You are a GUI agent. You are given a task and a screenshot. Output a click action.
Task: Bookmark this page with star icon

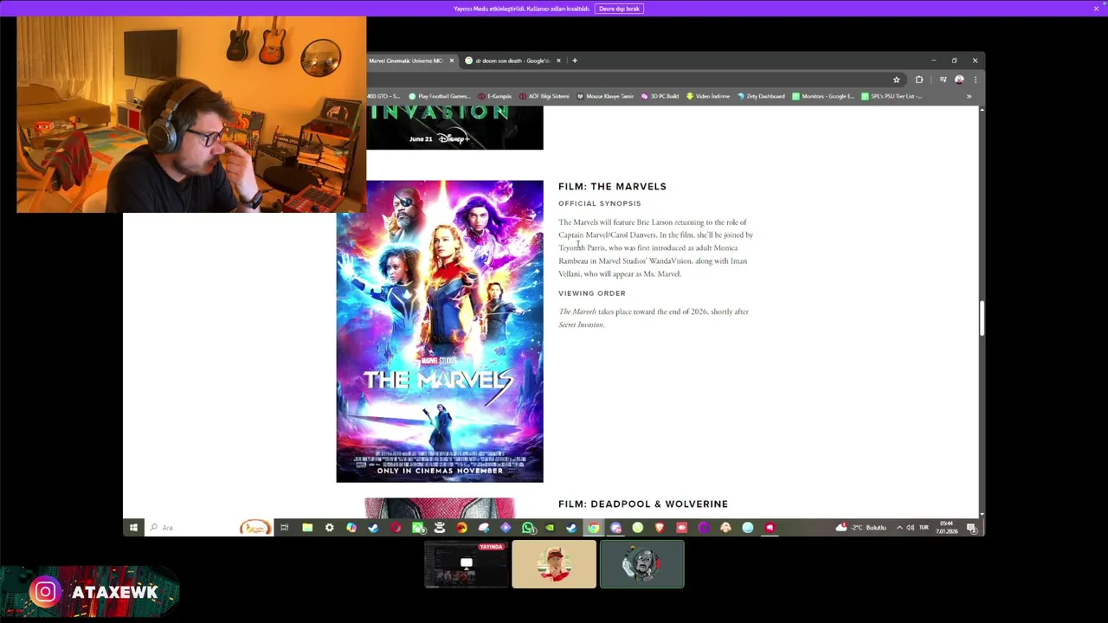click(x=897, y=80)
